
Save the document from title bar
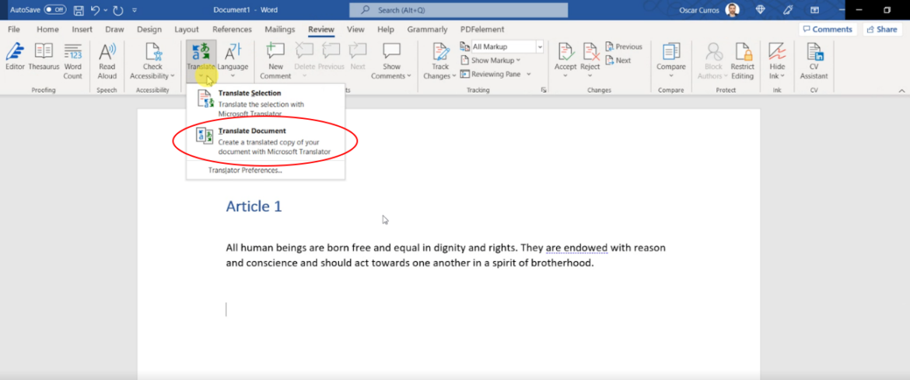click(79, 10)
